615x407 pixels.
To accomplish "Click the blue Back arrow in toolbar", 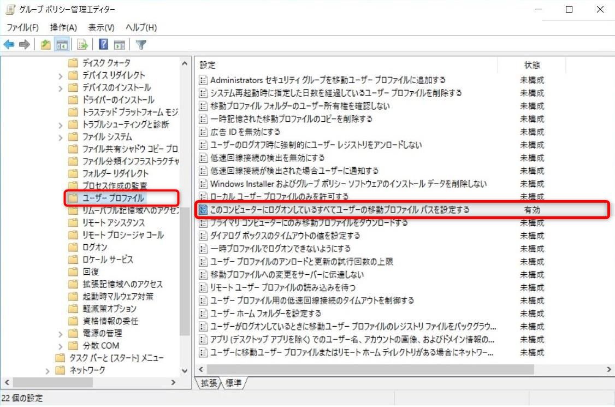I will [x=9, y=45].
